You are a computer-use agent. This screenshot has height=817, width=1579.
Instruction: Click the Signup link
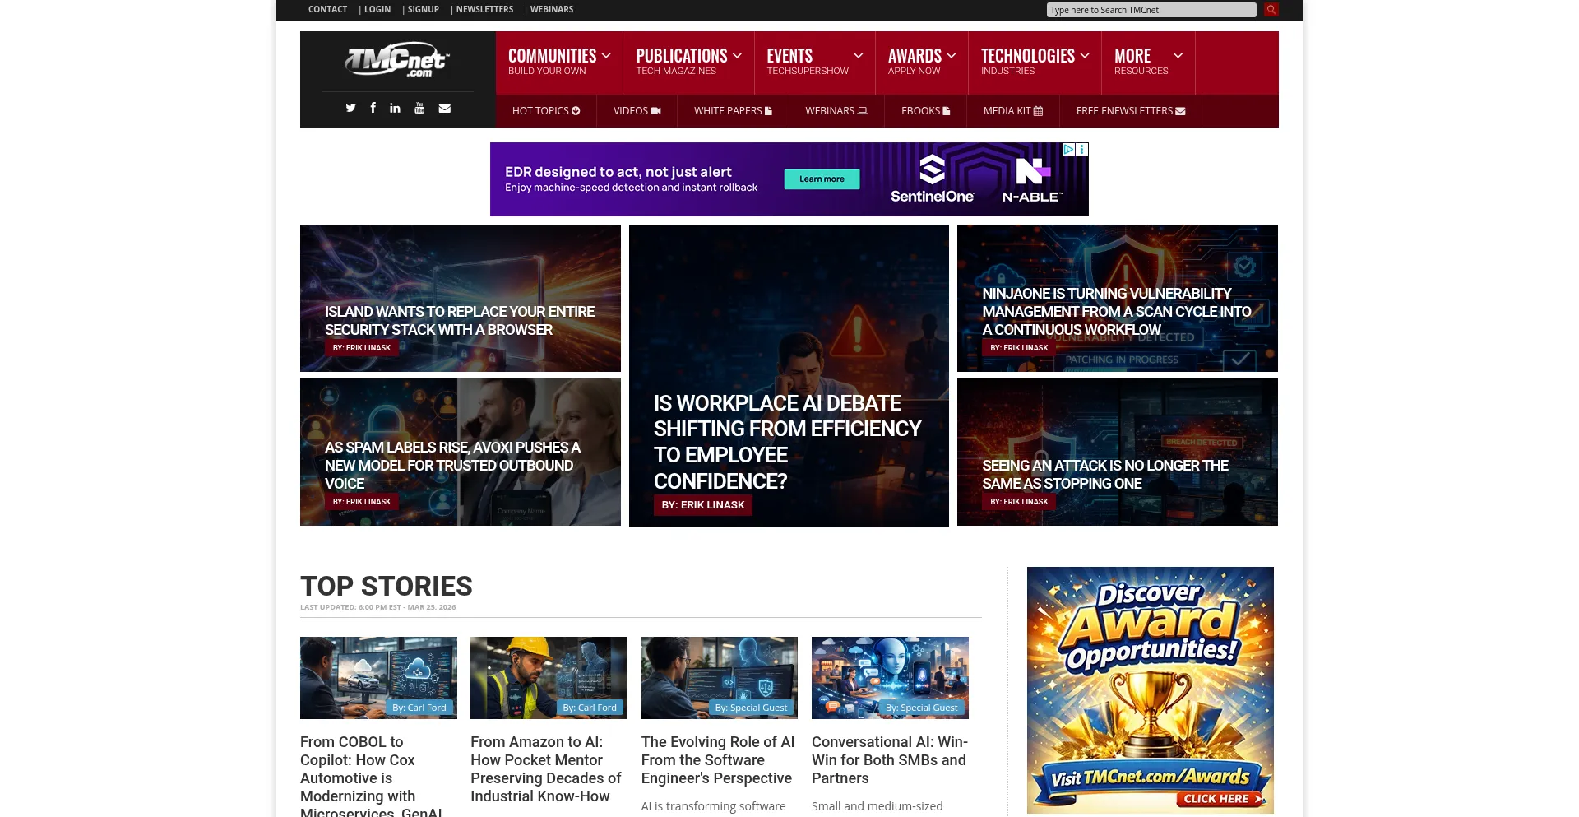(x=424, y=10)
